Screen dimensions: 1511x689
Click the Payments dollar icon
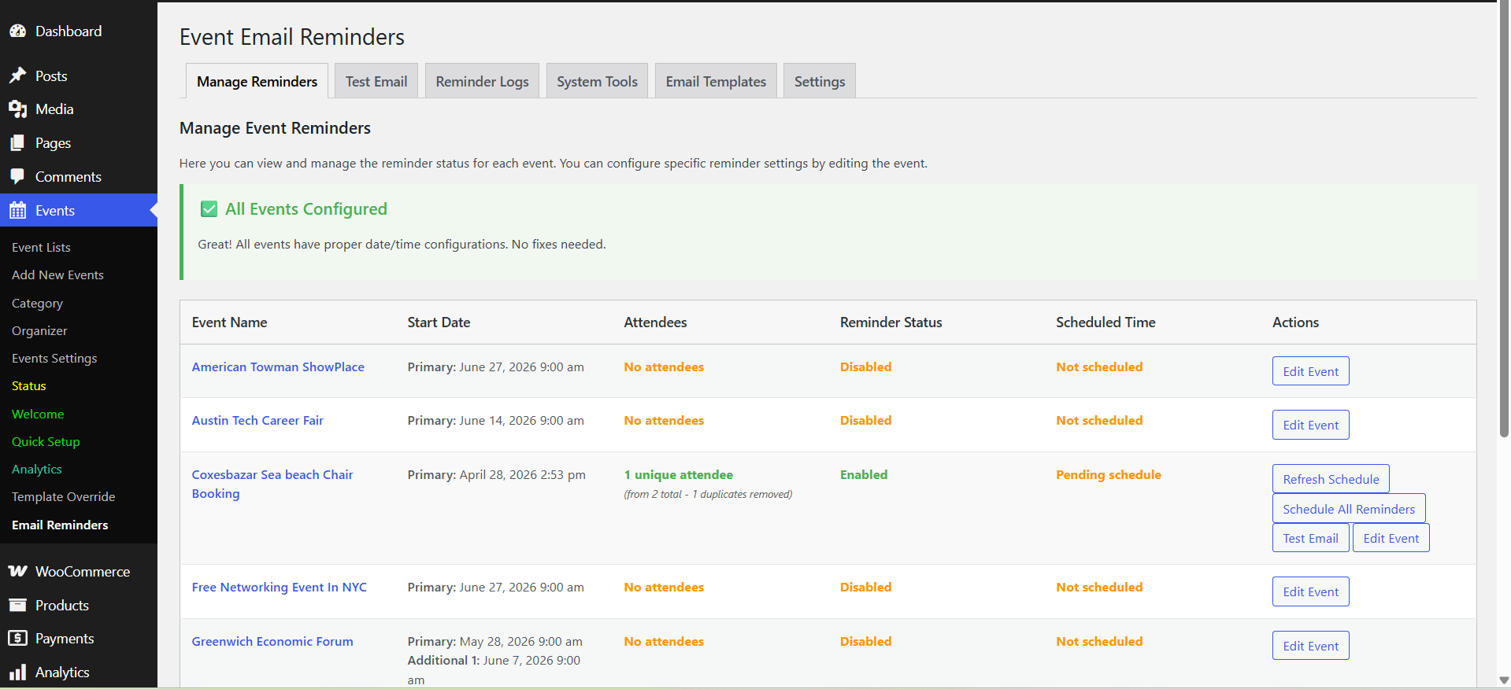tap(18, 638)
